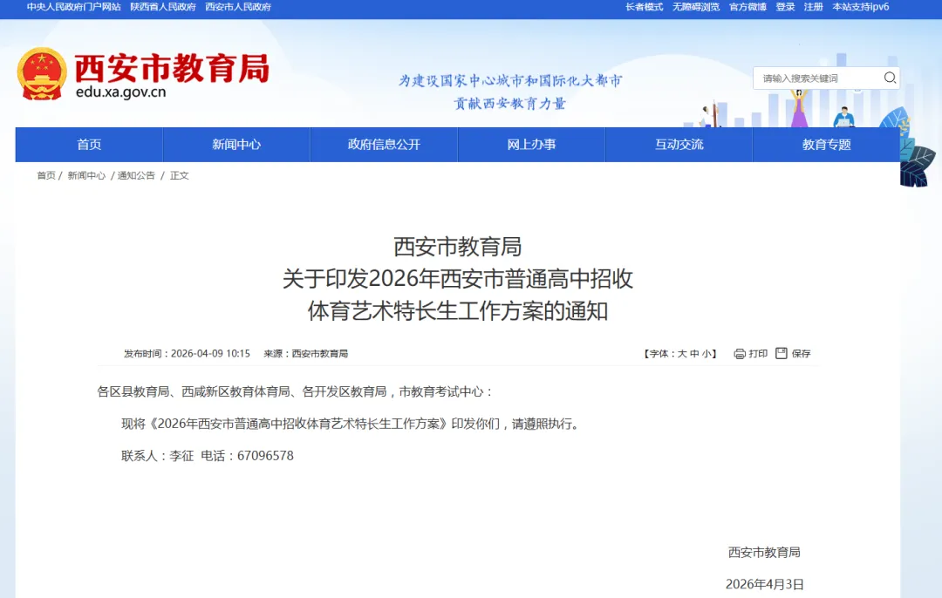
Task: Enable 无障碍浏览 accessibility browsing
Action: point(695,7)
